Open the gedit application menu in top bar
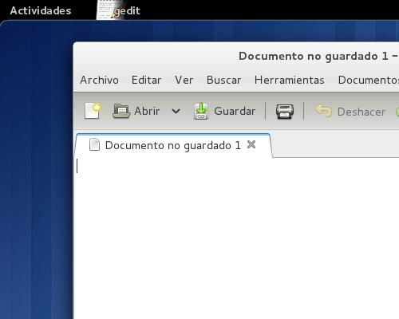The height and width of the screenshot is (319, 399). [x=119, y=10]
